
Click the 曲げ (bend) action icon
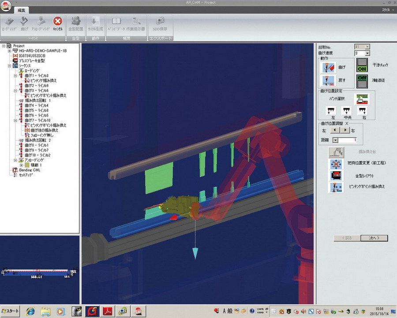click(x=329, y=67)
